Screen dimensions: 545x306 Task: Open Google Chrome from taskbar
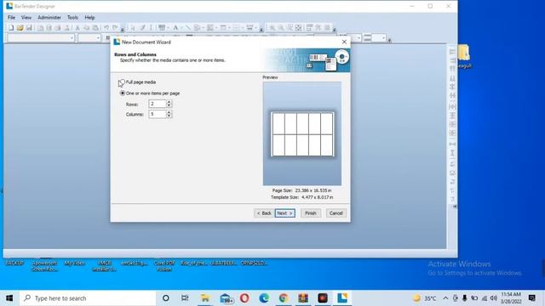tap(284, 298)
